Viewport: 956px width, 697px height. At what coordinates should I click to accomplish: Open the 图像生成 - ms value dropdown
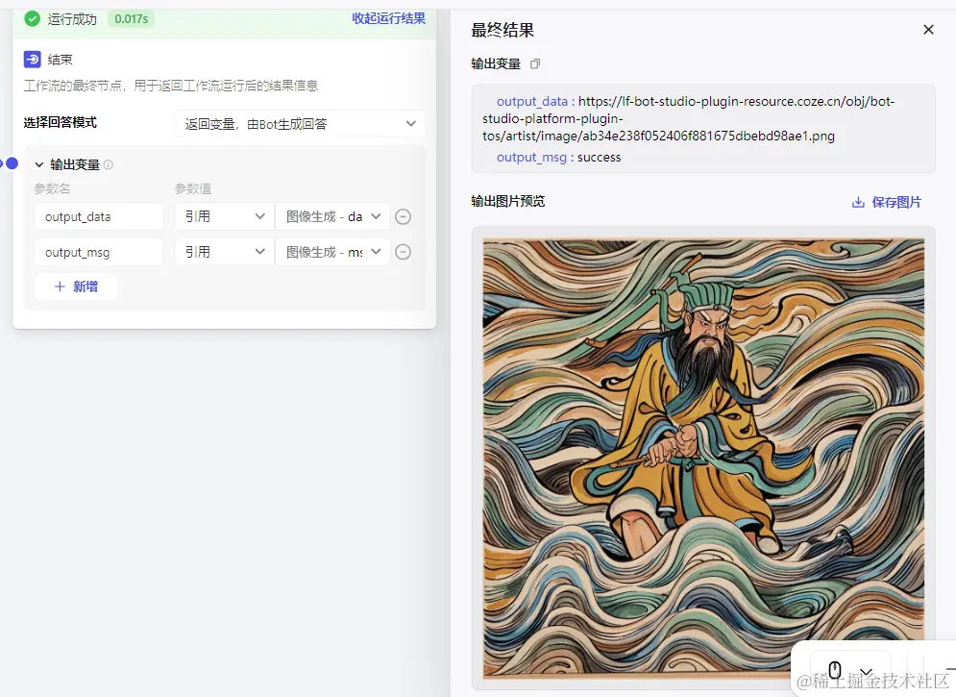coord(332,252)
